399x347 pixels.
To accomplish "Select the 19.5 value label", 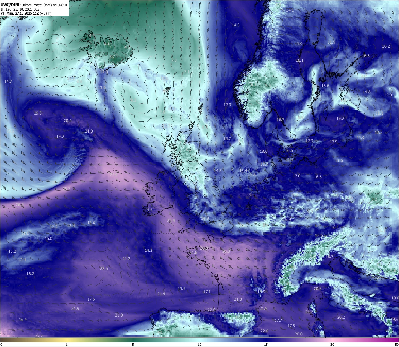I will 38,113.
